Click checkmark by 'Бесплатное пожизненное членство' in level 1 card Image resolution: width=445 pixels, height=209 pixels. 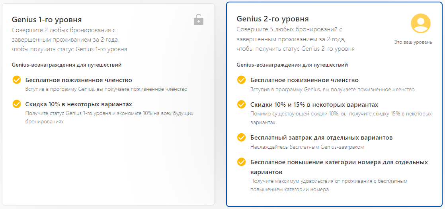pos(17,80)
